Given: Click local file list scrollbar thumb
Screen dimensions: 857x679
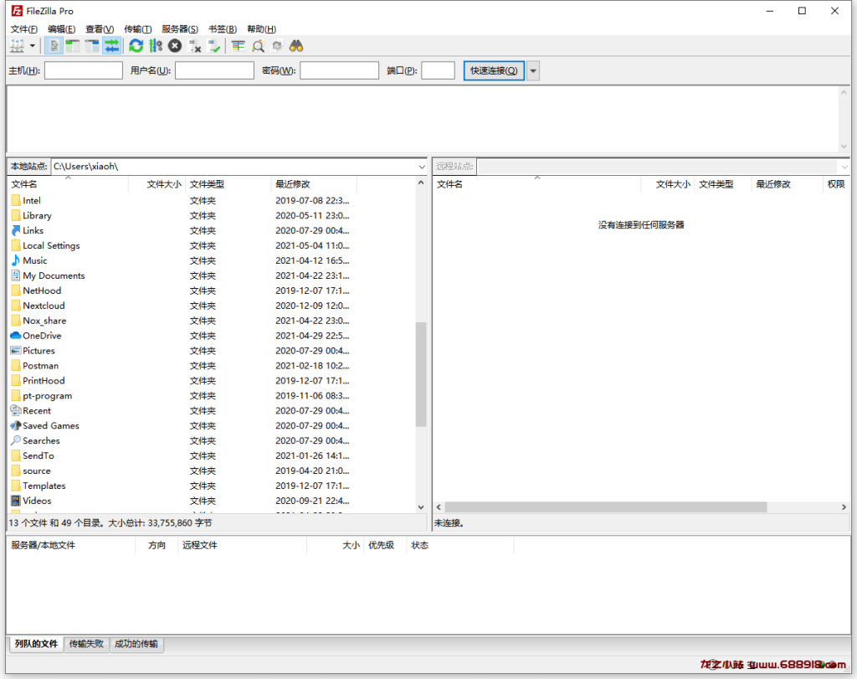Looking at the screenshot, I should coord(421,374).
